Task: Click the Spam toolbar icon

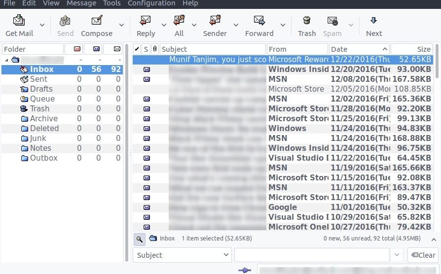Action: click(332, 21)
